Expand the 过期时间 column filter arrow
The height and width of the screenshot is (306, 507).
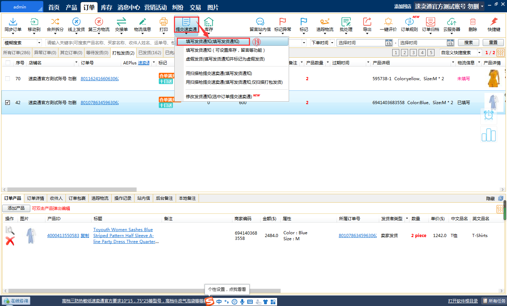click(368, 63)
